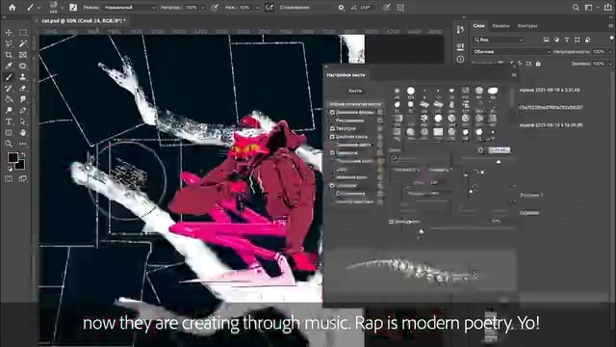
Task: Select the Zoom magnifier tool
Action: (9, 144)
